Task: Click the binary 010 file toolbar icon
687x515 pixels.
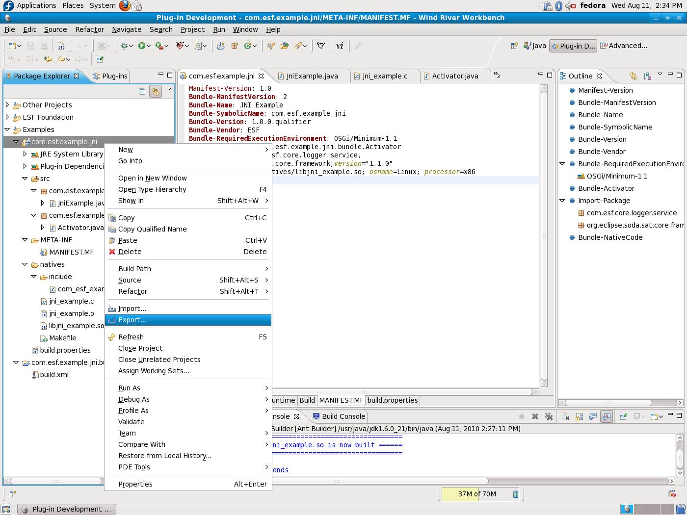Action: (61, 46)
